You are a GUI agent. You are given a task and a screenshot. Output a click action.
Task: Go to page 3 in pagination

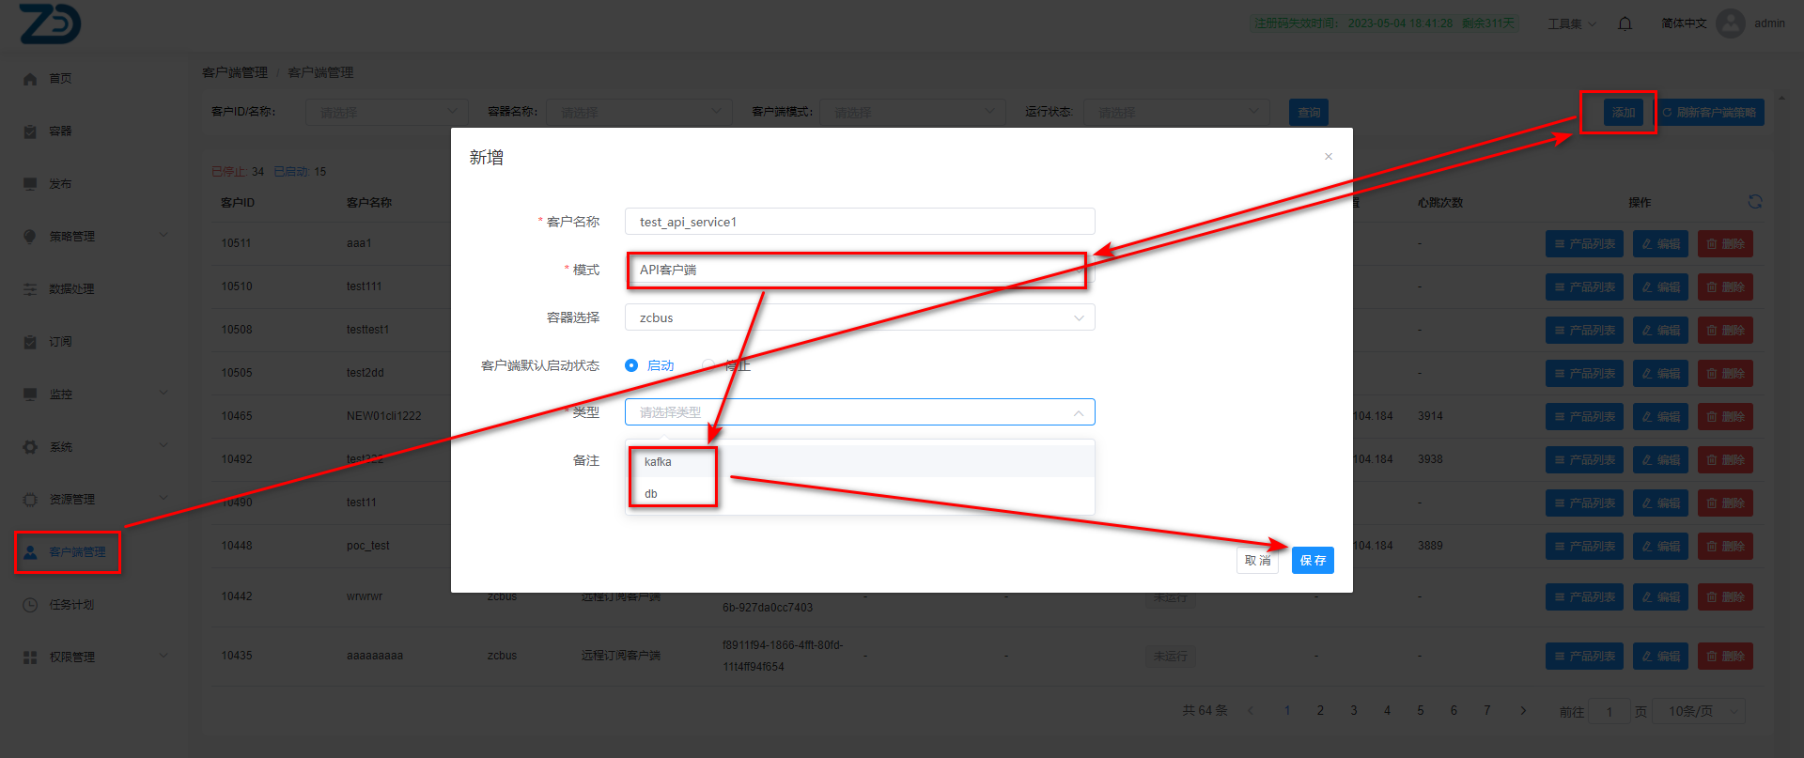pos(1353,711)
